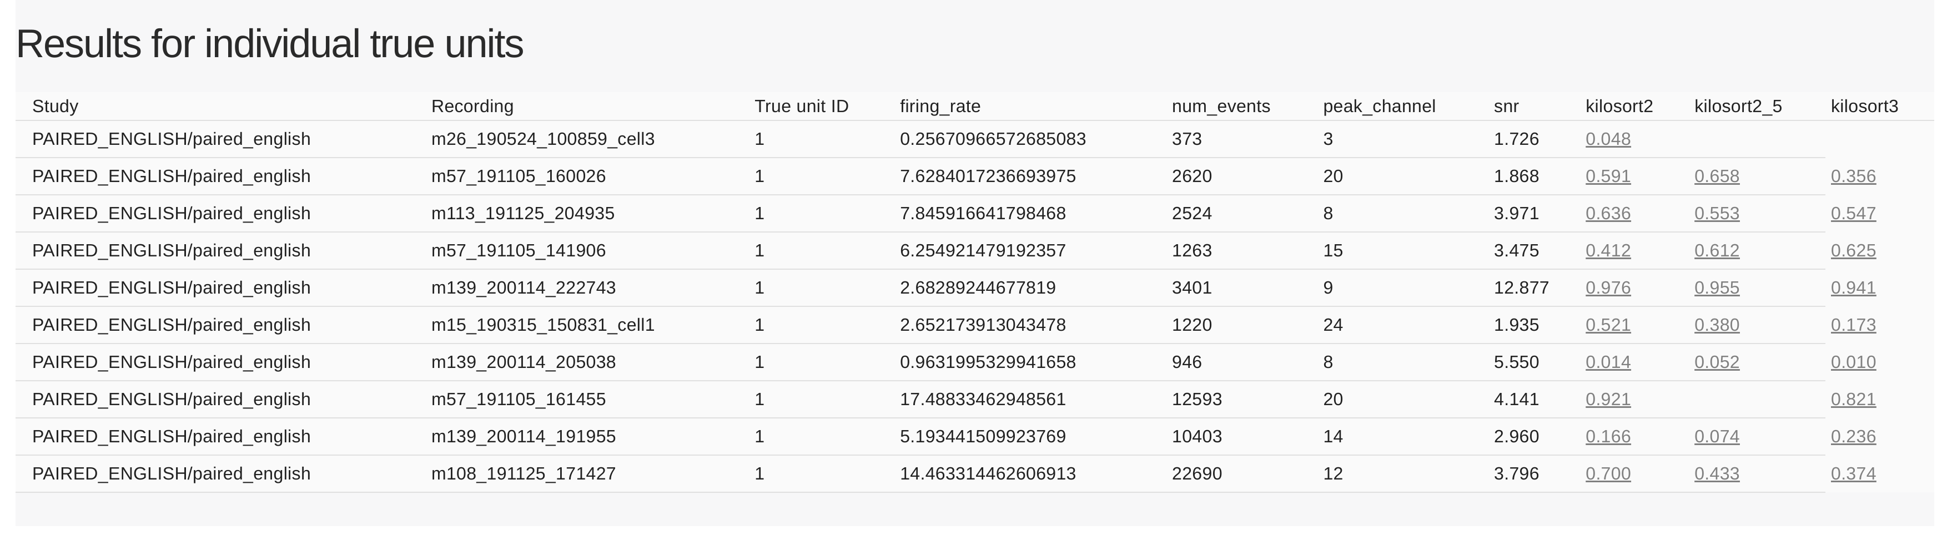This screenshot has width=1952, height=535.
Task: Open kilosort2_5 score 0.658 for m57_191105_160026
Action: 1717,176
